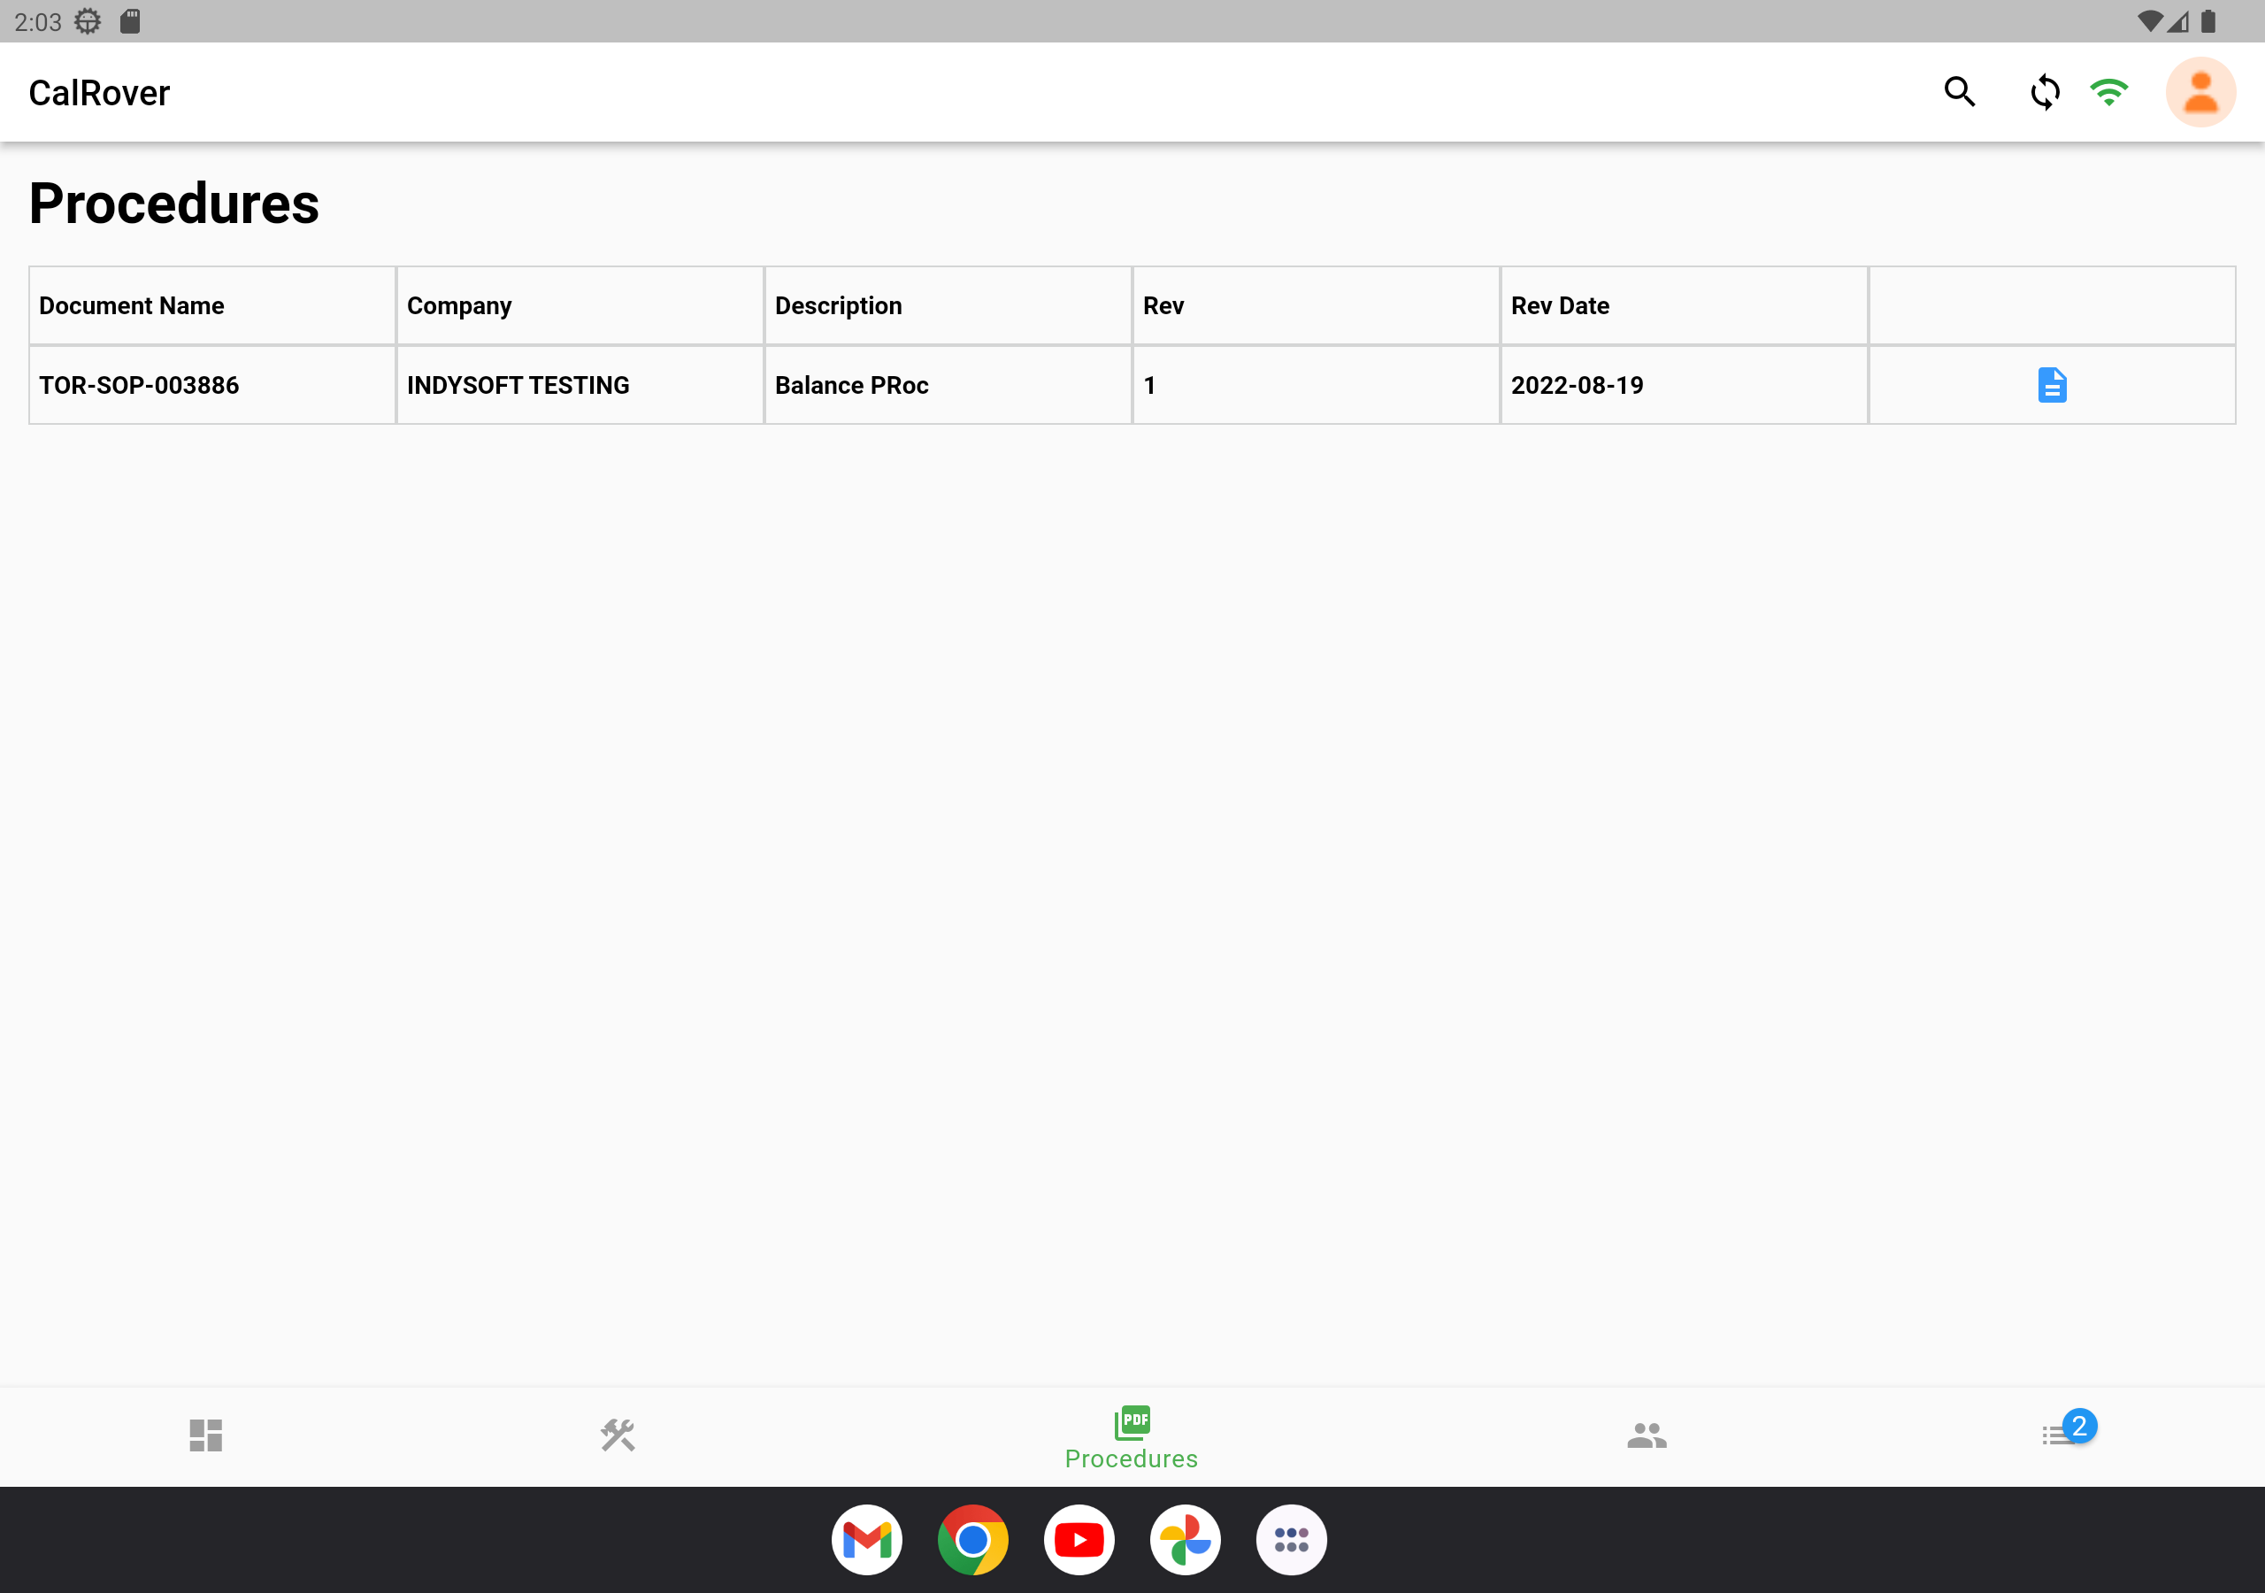Go to the dashboard grid tab

pyautogui.click(x=205, y=1435)
